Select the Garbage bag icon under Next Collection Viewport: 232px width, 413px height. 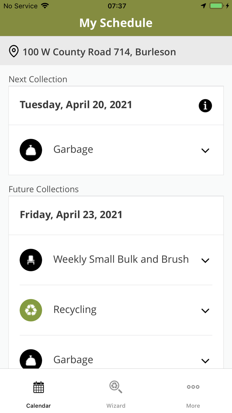click(31, 150)
